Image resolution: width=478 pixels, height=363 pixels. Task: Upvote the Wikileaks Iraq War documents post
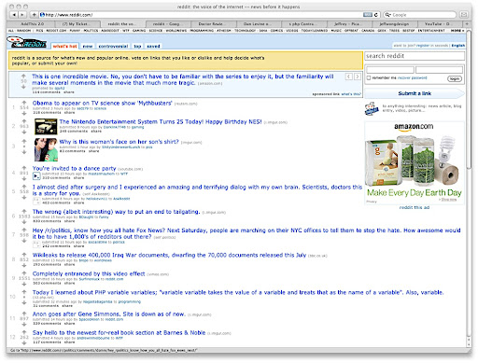click(x=24, y=255)
